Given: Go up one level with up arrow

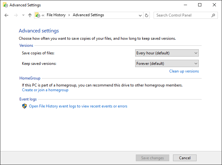Looking at the screenshot, I should click(x=30, y=15).
